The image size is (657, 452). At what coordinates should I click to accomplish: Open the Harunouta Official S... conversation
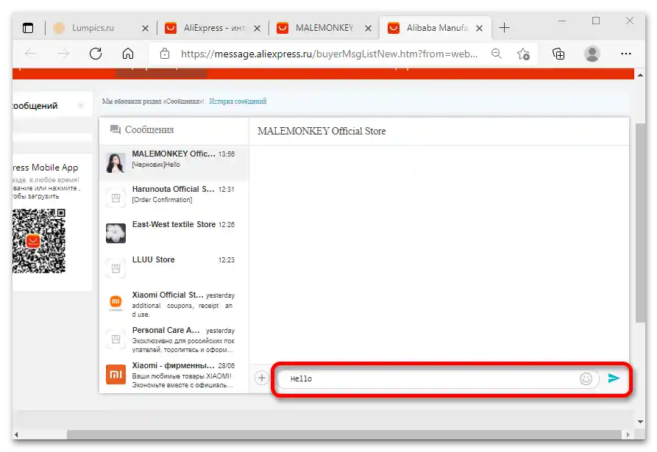(x=174, y=198)
